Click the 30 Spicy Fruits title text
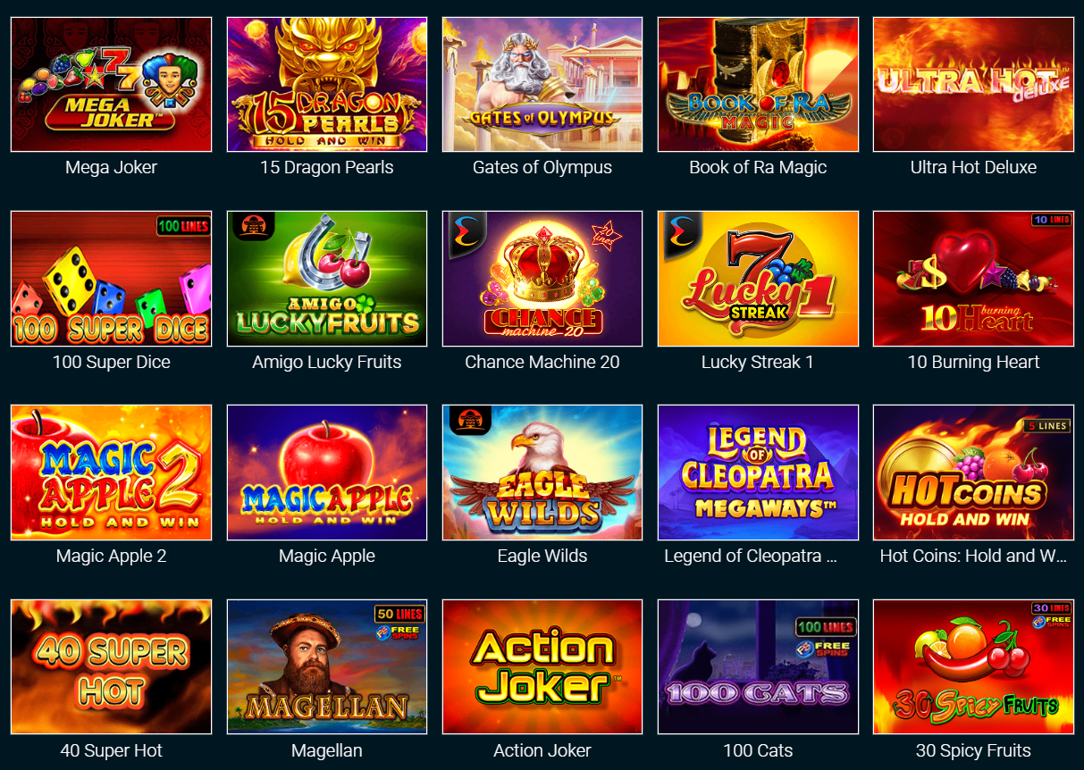Viewport: 1084px width, 770px height. tap(973, 750)
